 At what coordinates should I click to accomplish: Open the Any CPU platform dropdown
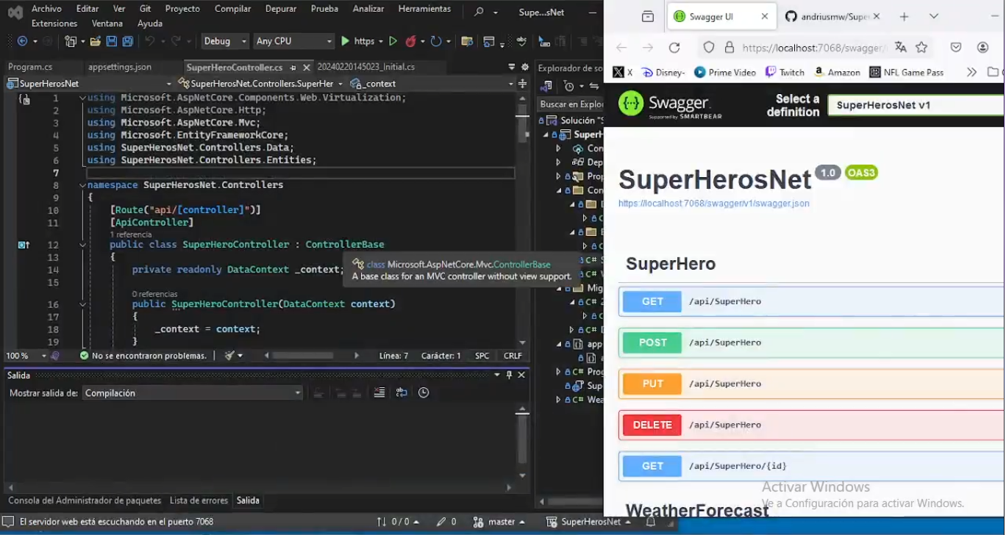click(x=293, y=41)
